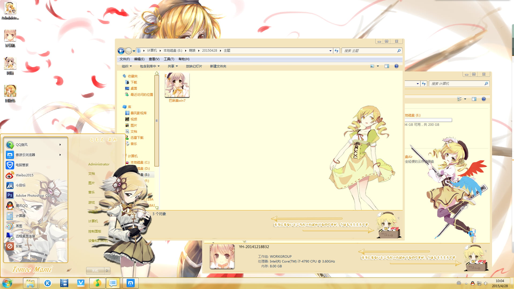Expand the 共享 dropdown
This screenshot has height=289, width=514.
(x=172, y=66)
